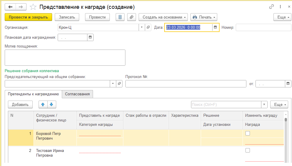Tick Изменить награду checkbox for Боровой Петр
The height and width of the screenshot is (166, 292).
coord(248,133)
